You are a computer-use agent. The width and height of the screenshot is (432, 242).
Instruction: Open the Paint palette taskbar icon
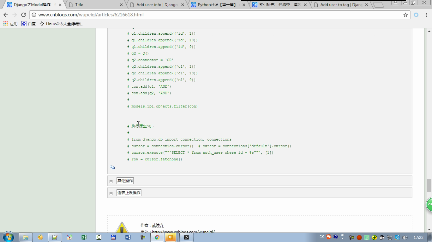pyautogui.click(x=40, y=237)
